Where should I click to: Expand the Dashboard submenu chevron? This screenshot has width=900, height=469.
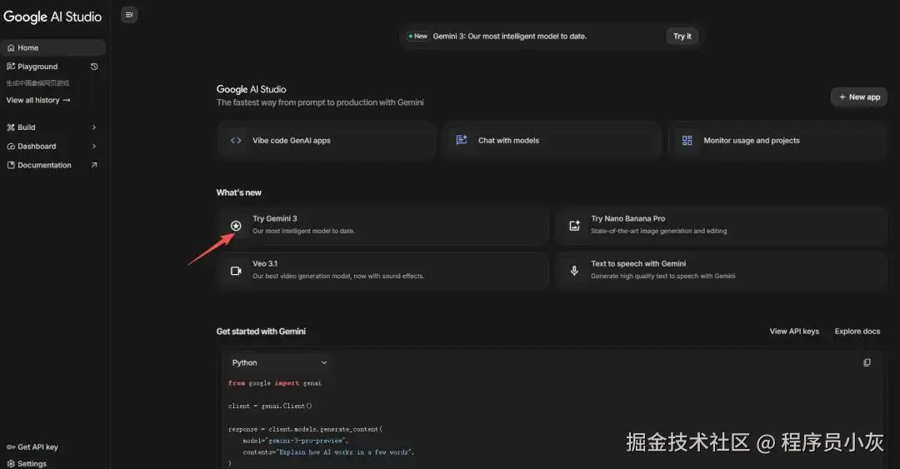point(94,147)
